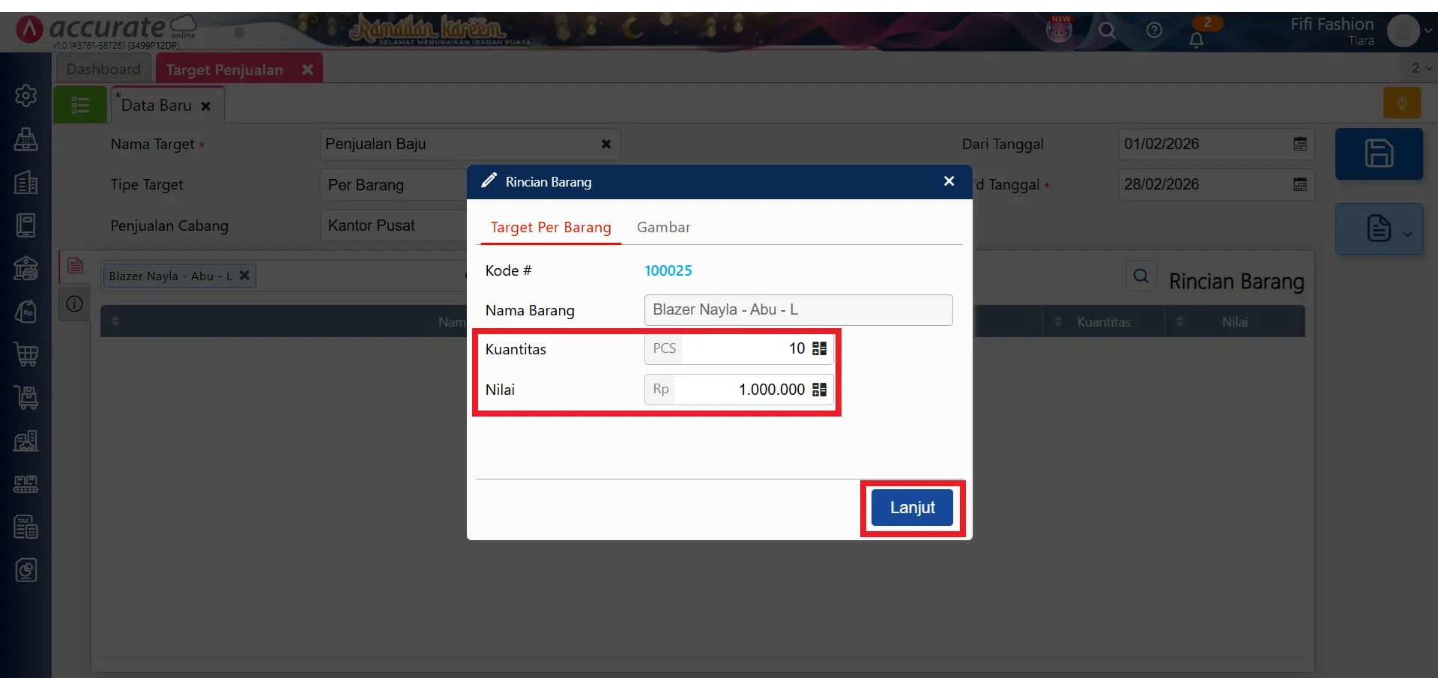This screenshot has height=678, width=1438.
Task: Open the Sampai Tanggal calendar picker
Action: 1300,184
